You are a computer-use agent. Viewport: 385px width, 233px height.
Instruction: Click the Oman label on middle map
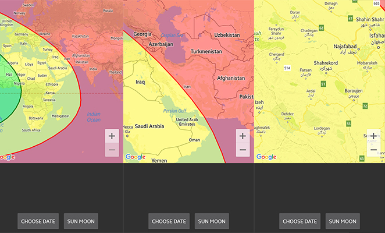point(194,140)
